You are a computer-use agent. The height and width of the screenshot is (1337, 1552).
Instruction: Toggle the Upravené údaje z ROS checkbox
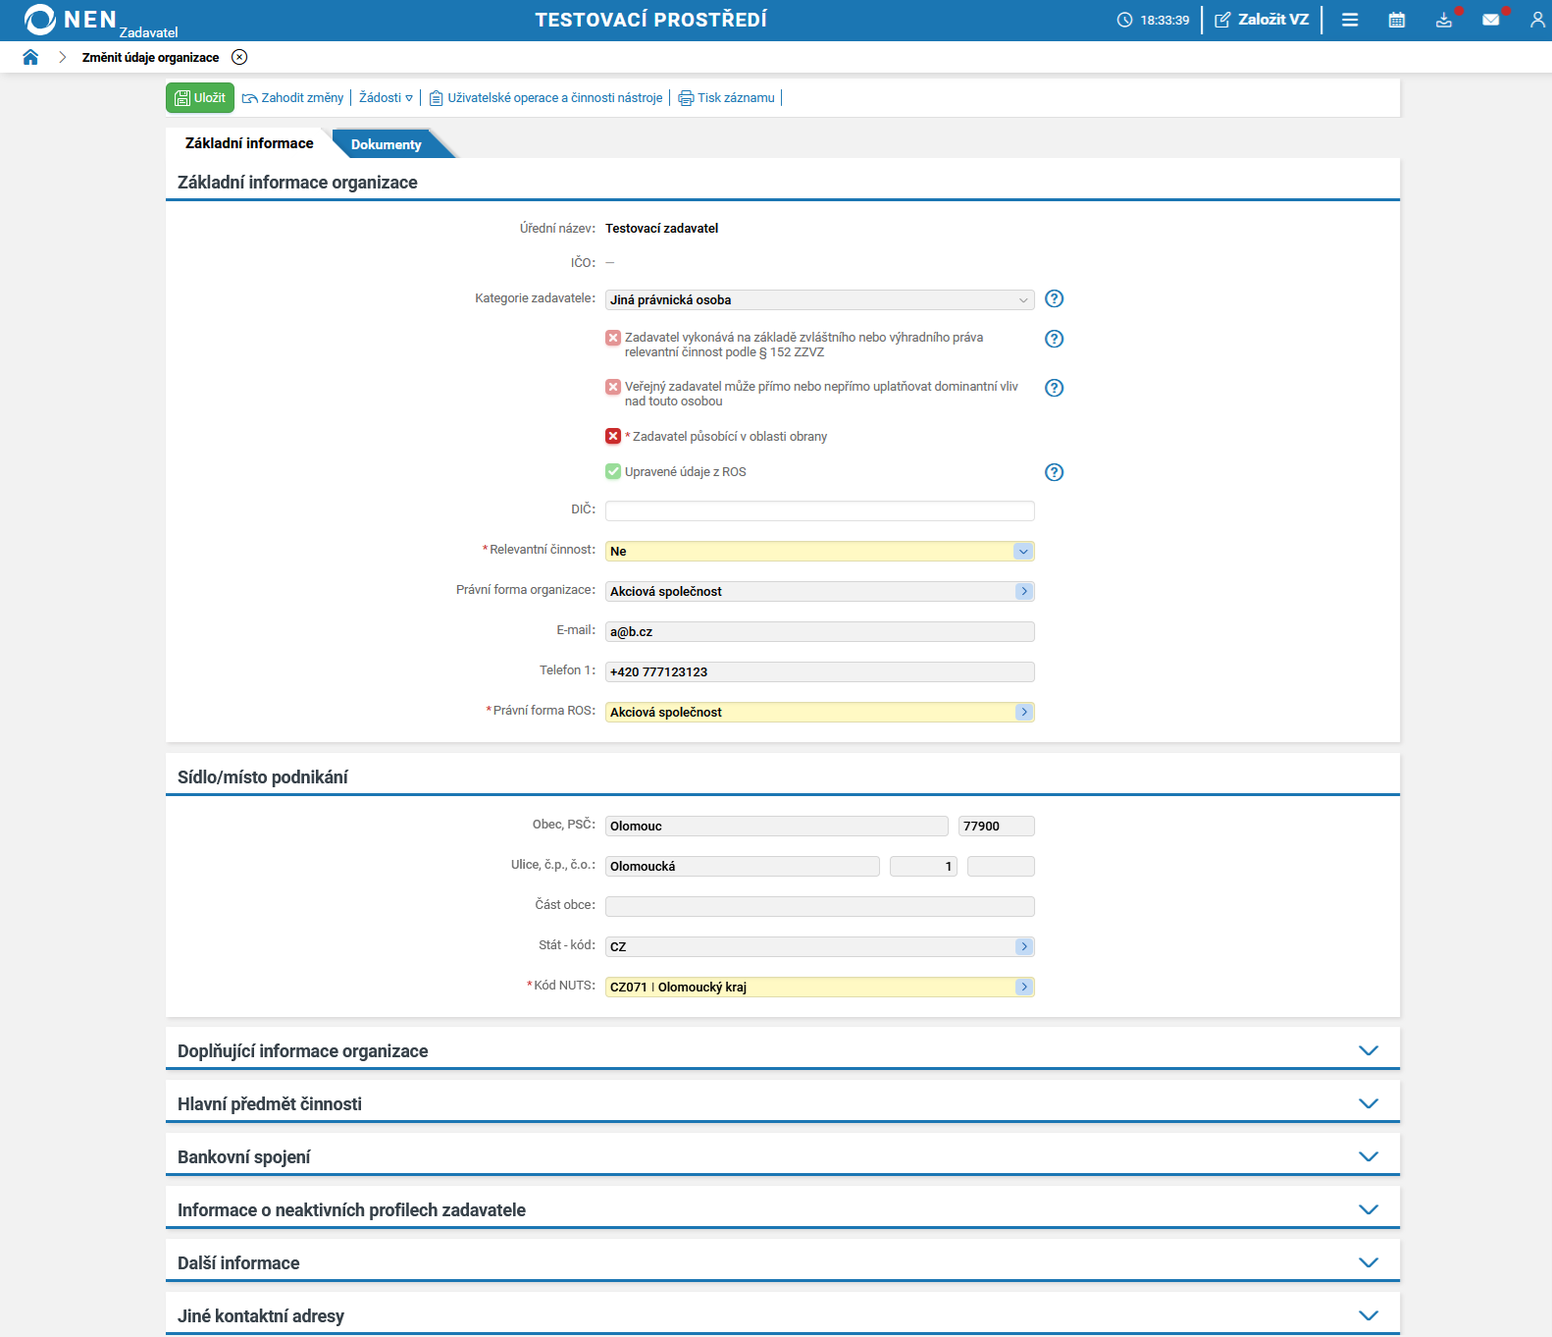[x=613, y=471]
